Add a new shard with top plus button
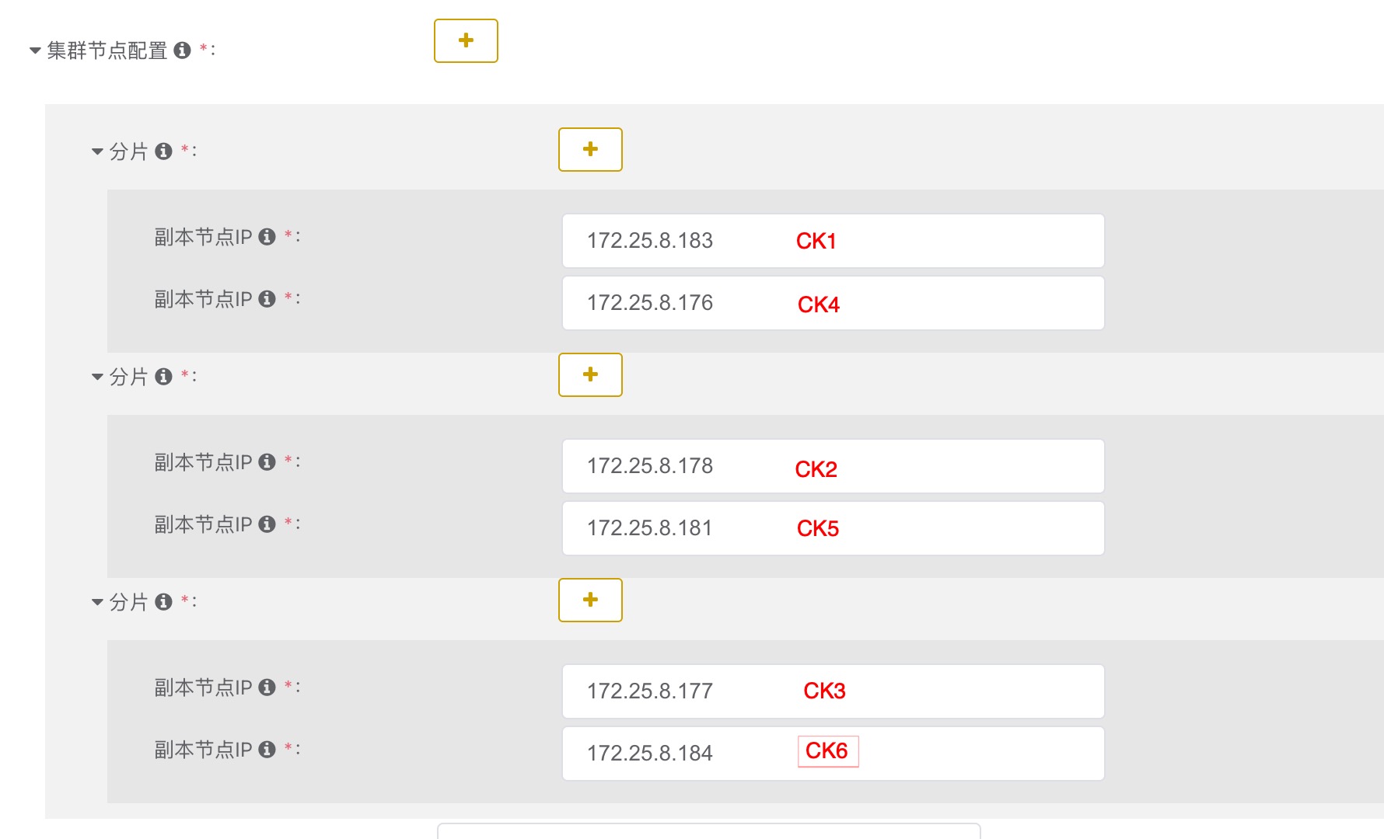 (x=466, y=40)
